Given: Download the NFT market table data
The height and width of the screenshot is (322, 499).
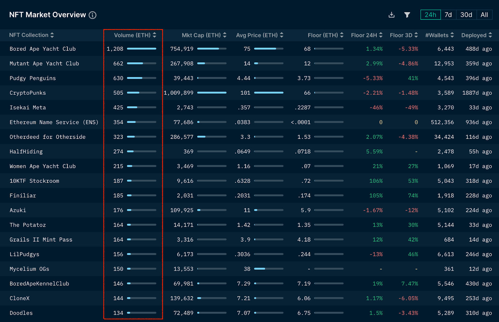Looking at the screenshot, I should (x=392, y=15).
